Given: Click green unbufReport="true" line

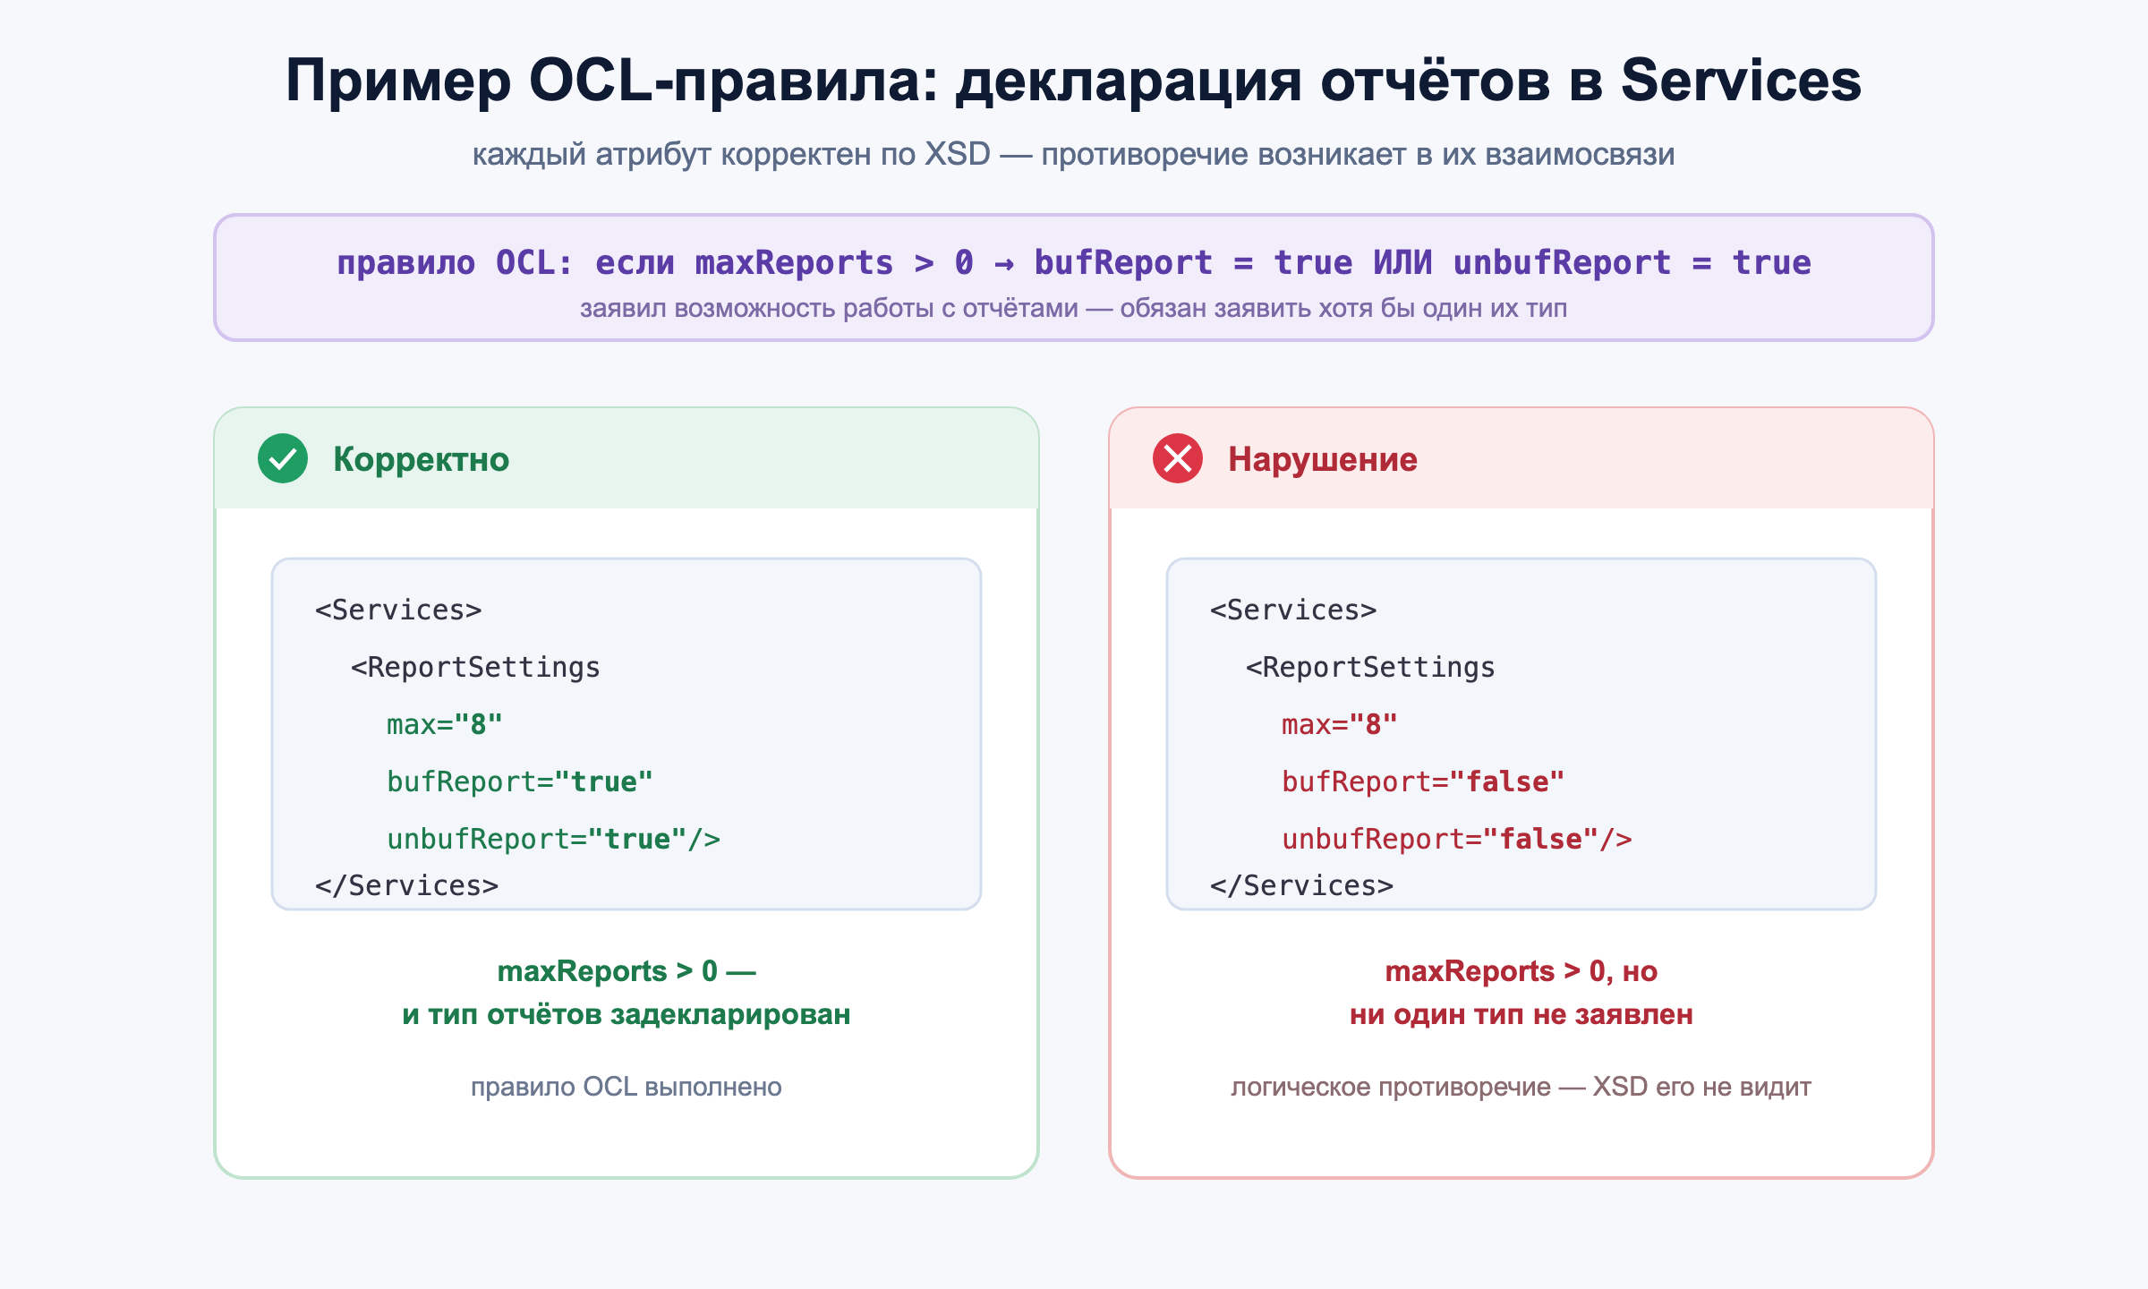Looking at the screenshot, I should pyautogui.click(x=554, y=839).
